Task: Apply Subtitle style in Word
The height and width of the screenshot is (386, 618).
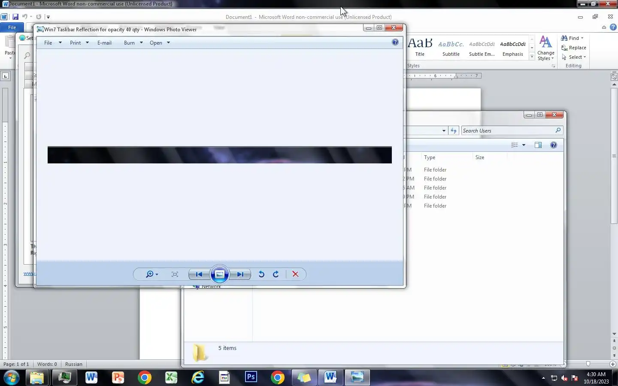Action: click(x=451, y=47)
